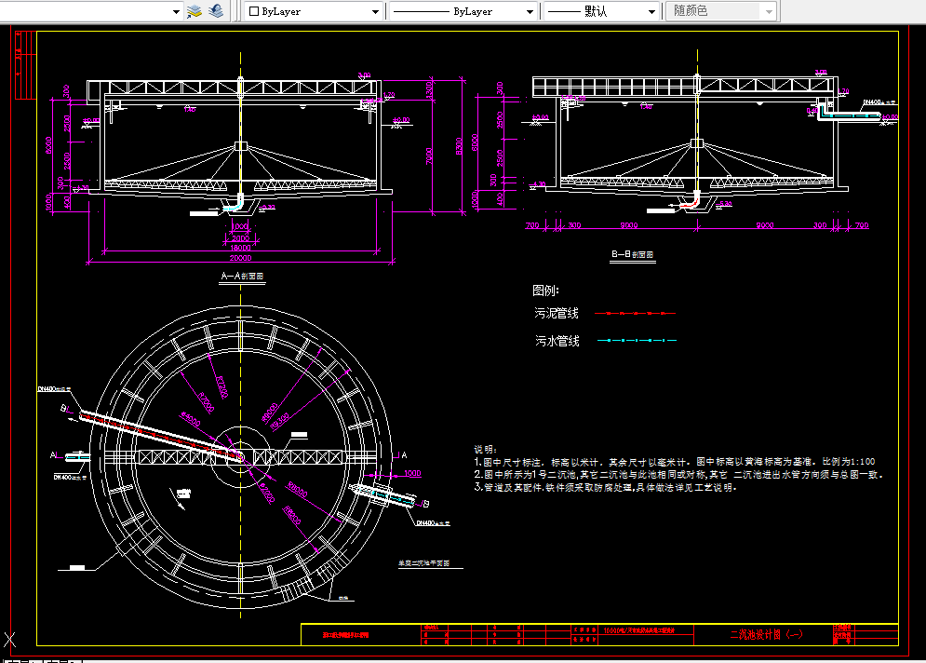The width and height of the screenshot is (926, 663).
Task: Select the 20000 dimension in A-A section
Action: (240, 258)
